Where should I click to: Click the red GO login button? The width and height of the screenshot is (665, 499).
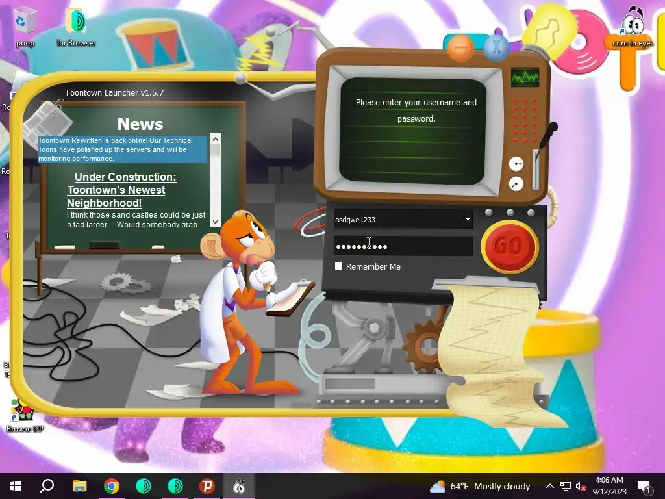click(x=510, y=246)
